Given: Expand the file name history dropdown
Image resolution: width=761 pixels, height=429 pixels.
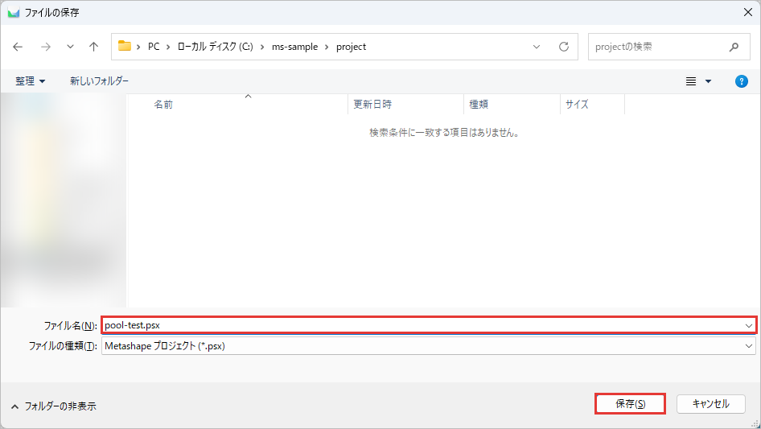Looking at the screenshot, I should [x=748, y=325].
